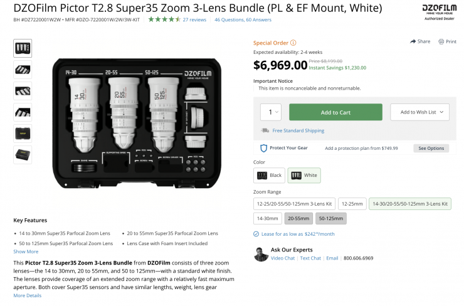Select the 14-30/20-55/50-125mm 3-Lens Kit swatch
464x306 pixels.
(x=410, y=204)
